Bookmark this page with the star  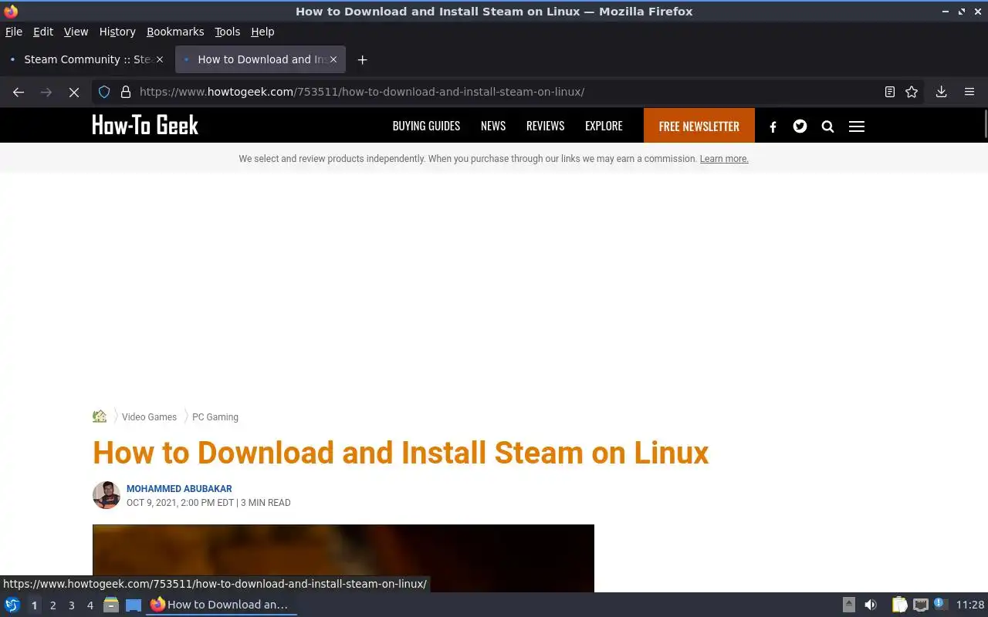[x=912, y=92]
